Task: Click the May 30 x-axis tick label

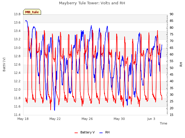Action: point(119,119)
